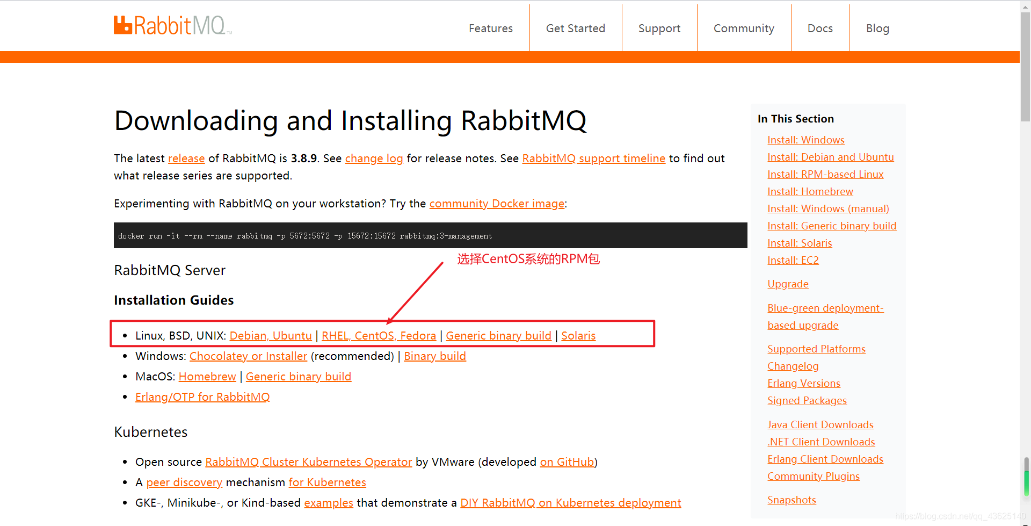
Task: Open Linux Generic binary build link
Action: (x=498, y=336)
